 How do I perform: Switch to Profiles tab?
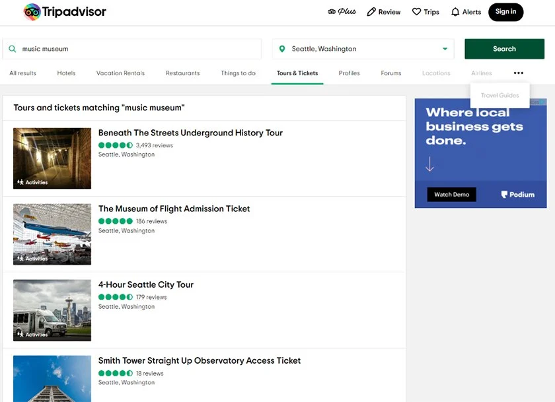pos(349,73)
